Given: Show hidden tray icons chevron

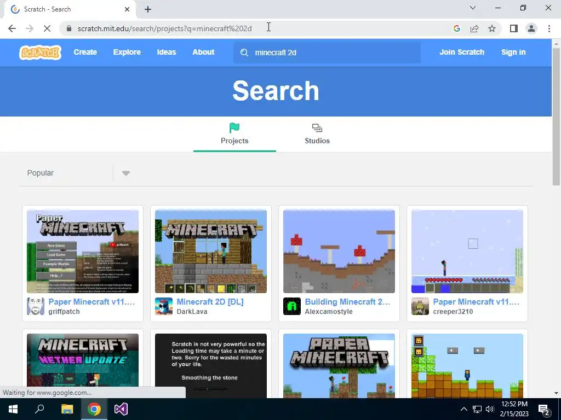Looking at the screenshot, I should coord(463,409).
